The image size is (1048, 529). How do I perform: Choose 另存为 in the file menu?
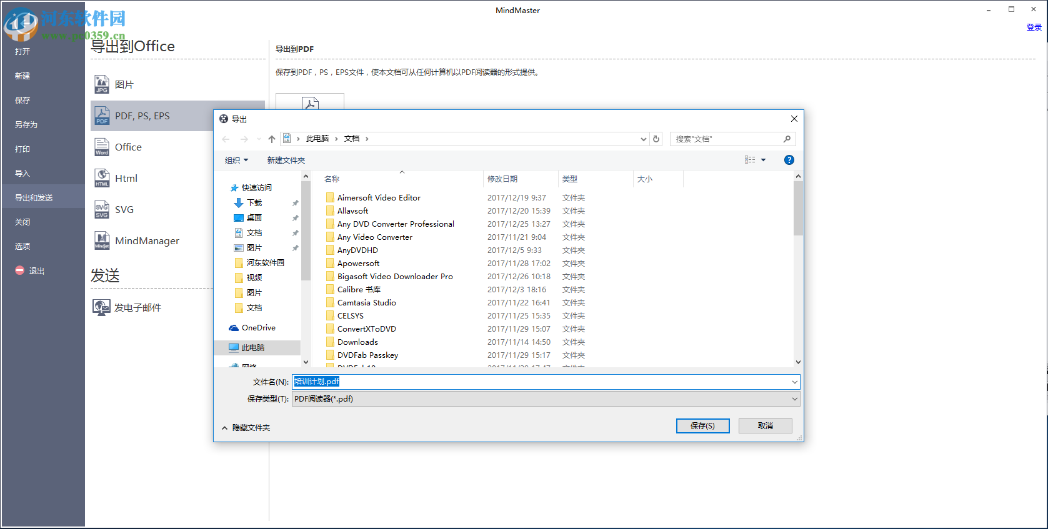click(26, 124)
